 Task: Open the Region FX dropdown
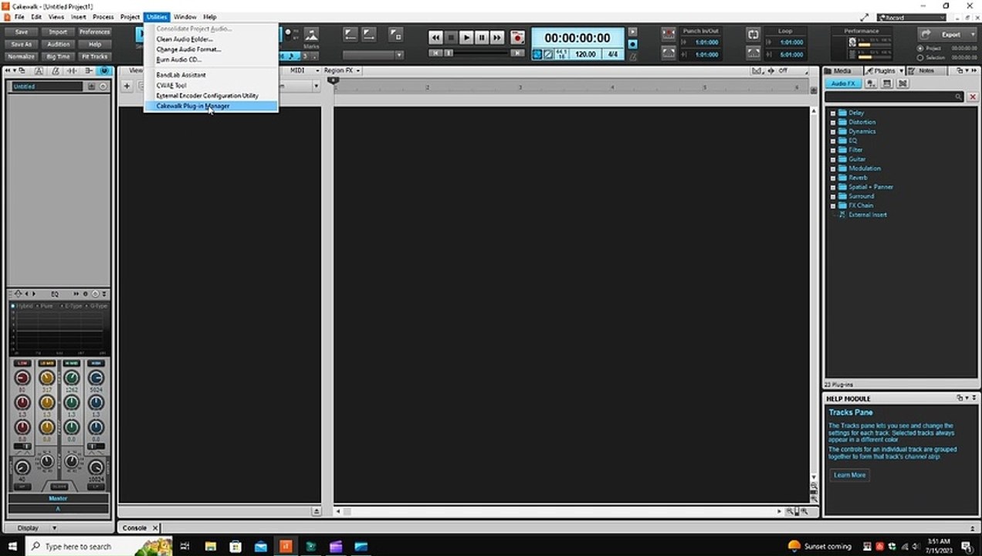[342, 70]
